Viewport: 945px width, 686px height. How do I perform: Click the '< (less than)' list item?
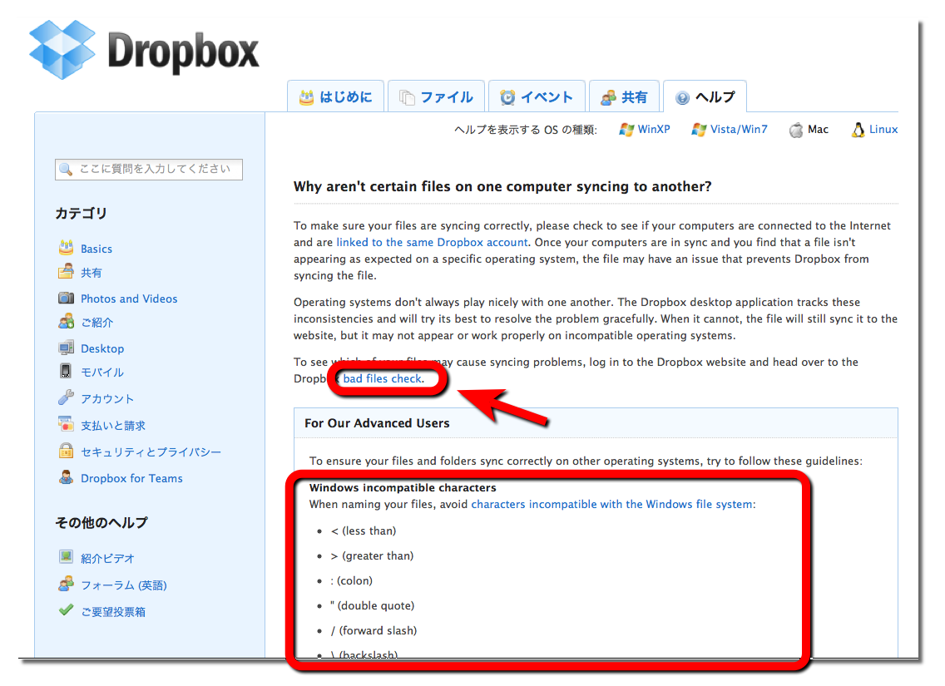click(364, 531)
